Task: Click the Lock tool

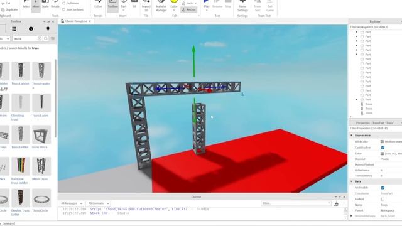Action: tap(188, 3)
